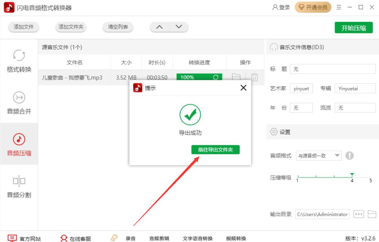Start compression with 开始压缩 button
The image size is (379, 242).
point(354,28)
